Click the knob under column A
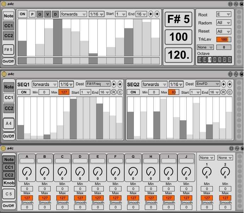This screenshot has width=244, height=213. click(x=27, y=172)
